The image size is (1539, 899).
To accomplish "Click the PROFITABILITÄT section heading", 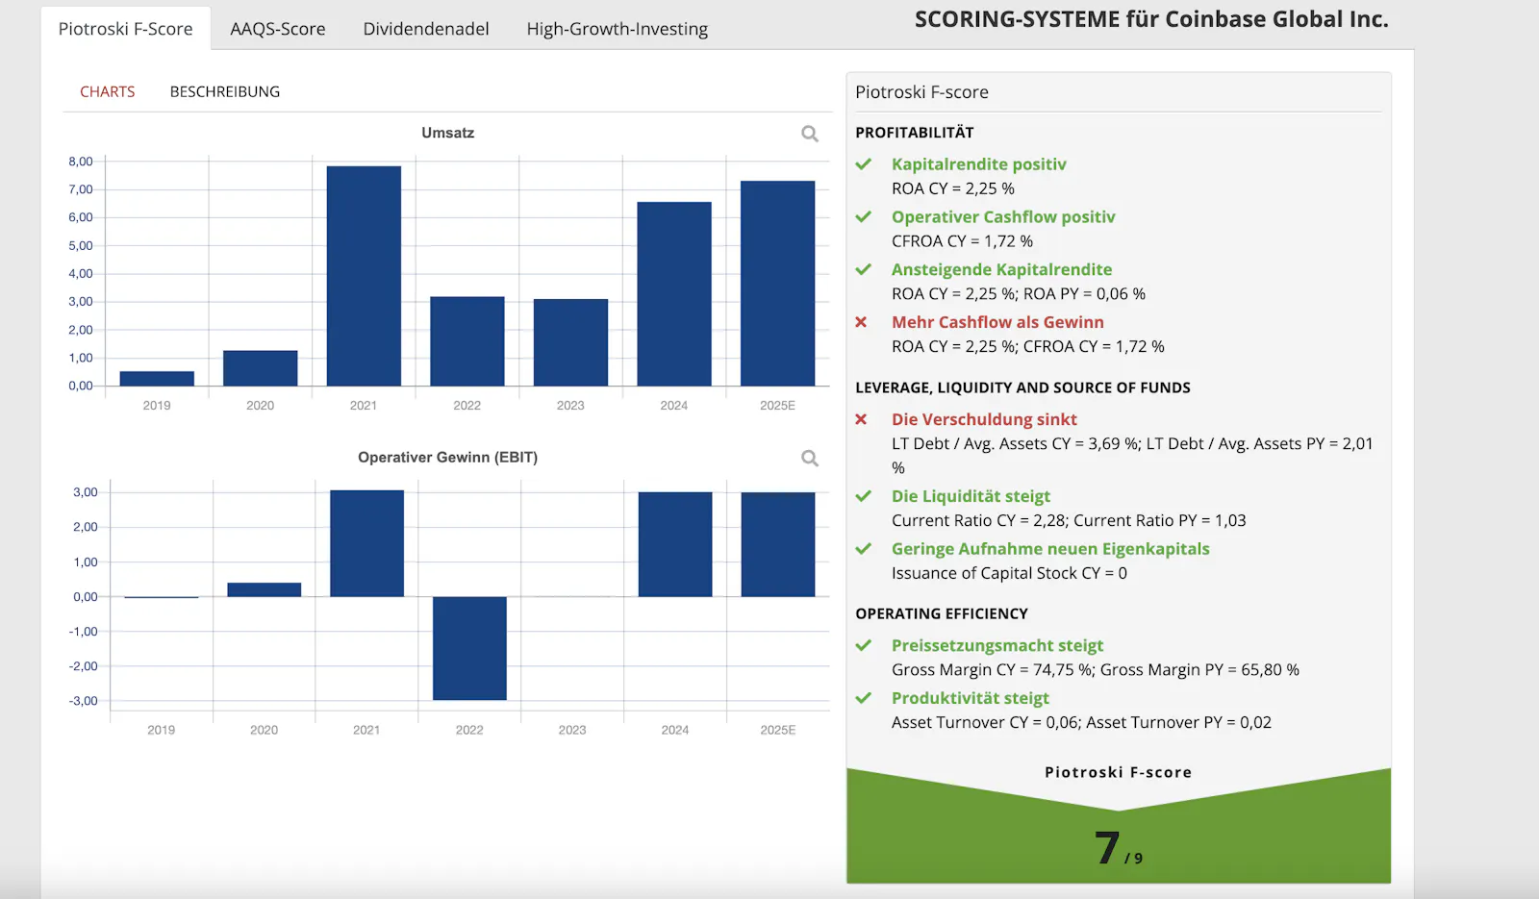I will [x=915, y=133].
